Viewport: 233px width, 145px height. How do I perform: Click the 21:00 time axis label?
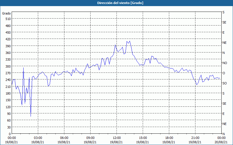(195, 138)
